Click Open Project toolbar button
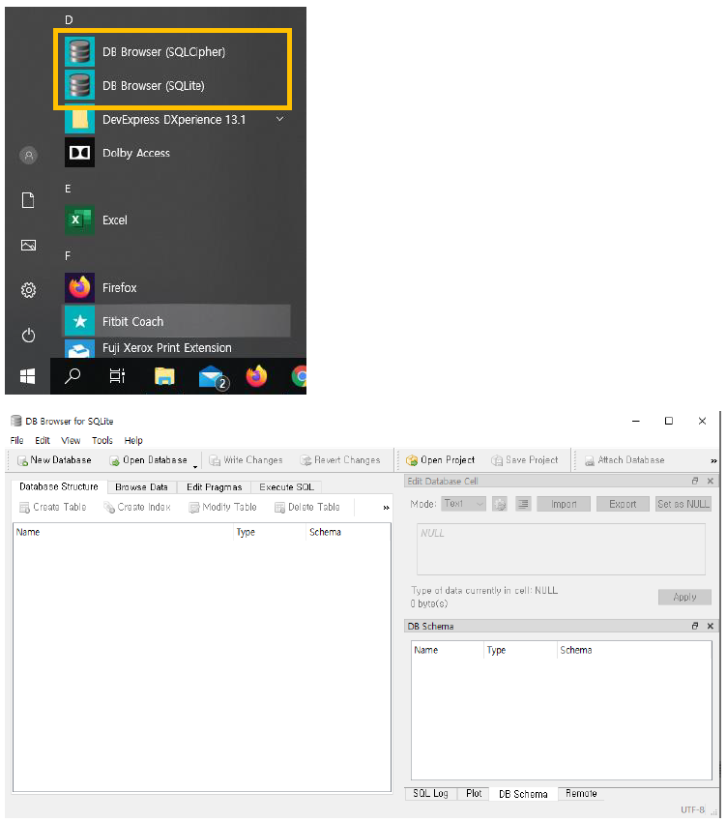The width and height of the screenshot is (727, 822). [440, 460]
